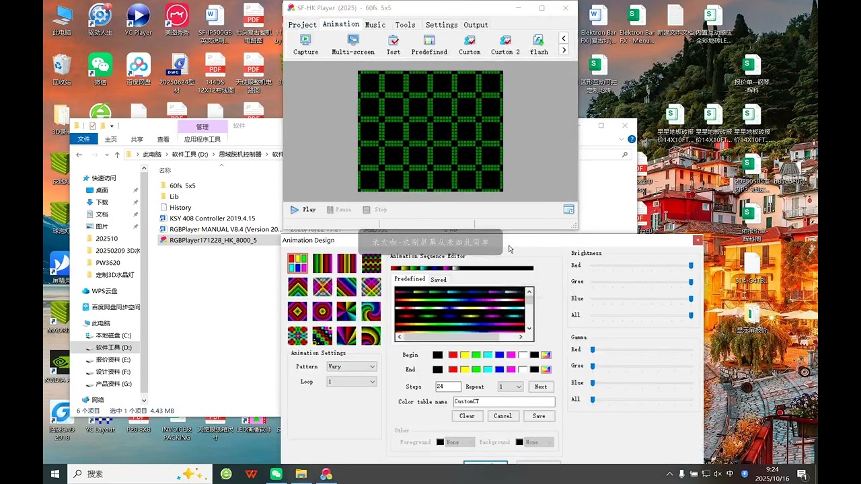Open the Pattern dropdown showing Vary

[352, 366]
